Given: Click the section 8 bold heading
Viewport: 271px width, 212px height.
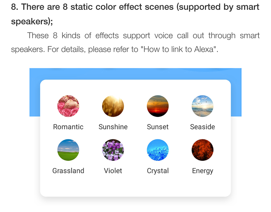Looking at the screenshot, I should 135,14.
